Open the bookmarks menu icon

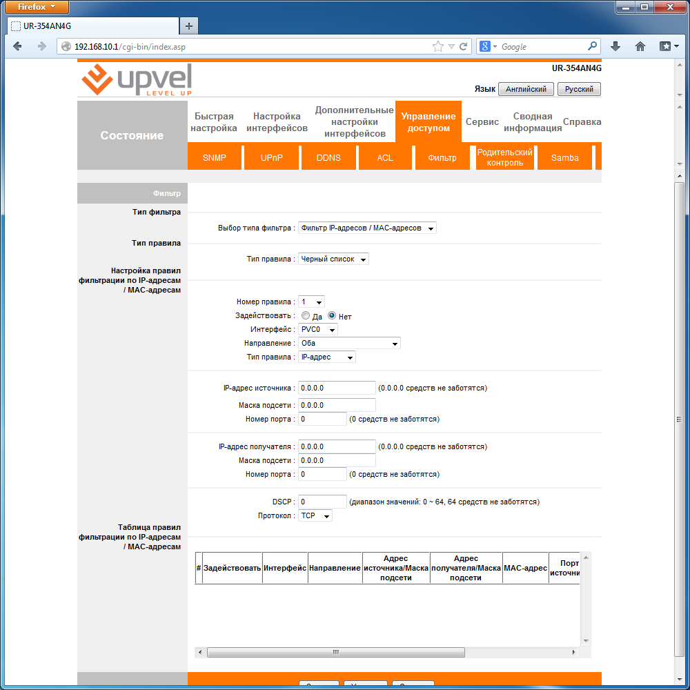coord(669,46)
